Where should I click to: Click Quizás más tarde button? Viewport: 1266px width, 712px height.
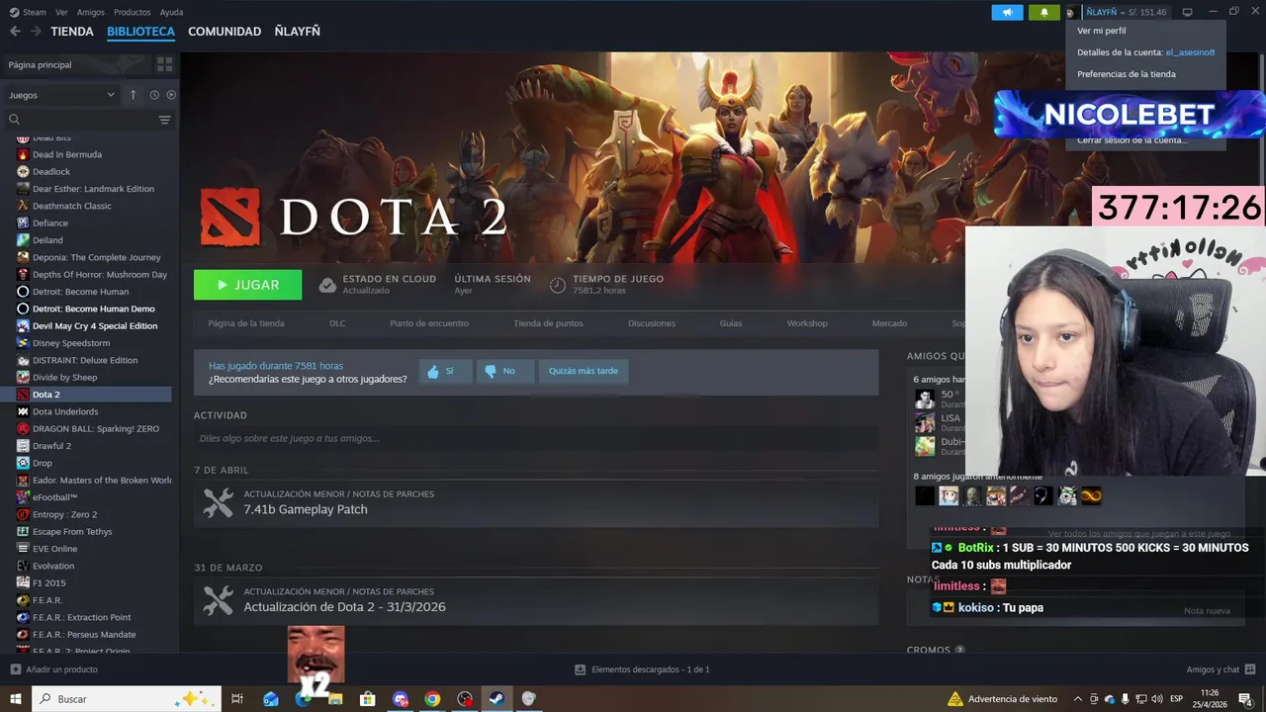pos(584,371)
